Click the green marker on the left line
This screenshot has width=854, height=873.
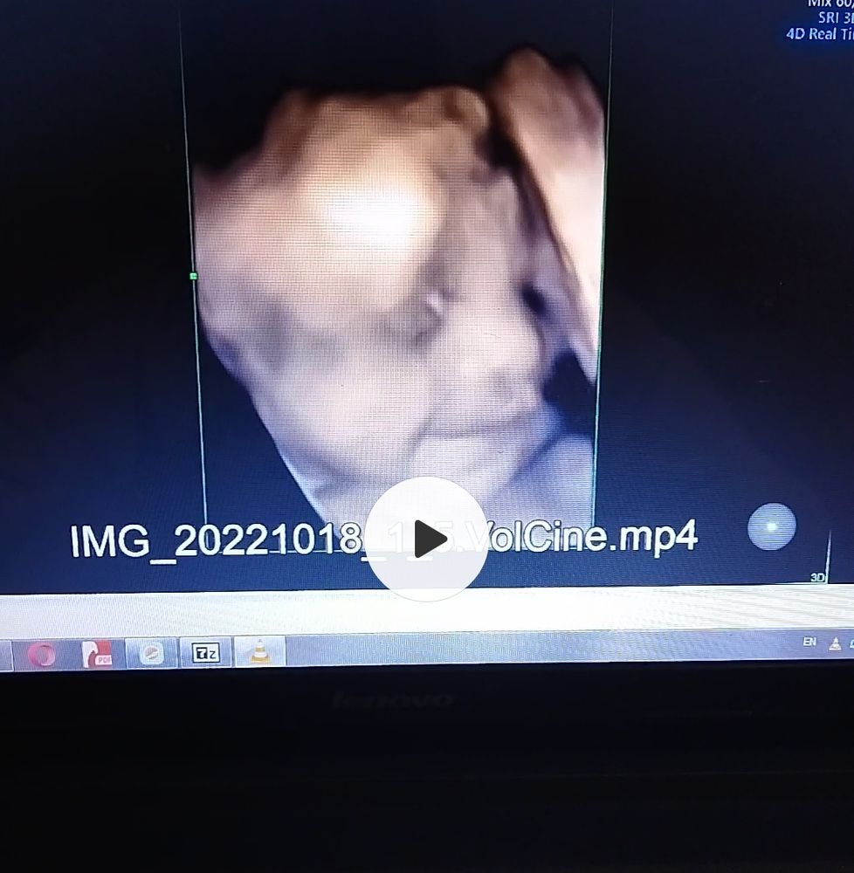[193, 276]
